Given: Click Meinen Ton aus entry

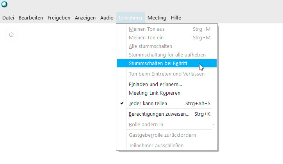Looking at the screenshot, I should (x=147, y=29).
